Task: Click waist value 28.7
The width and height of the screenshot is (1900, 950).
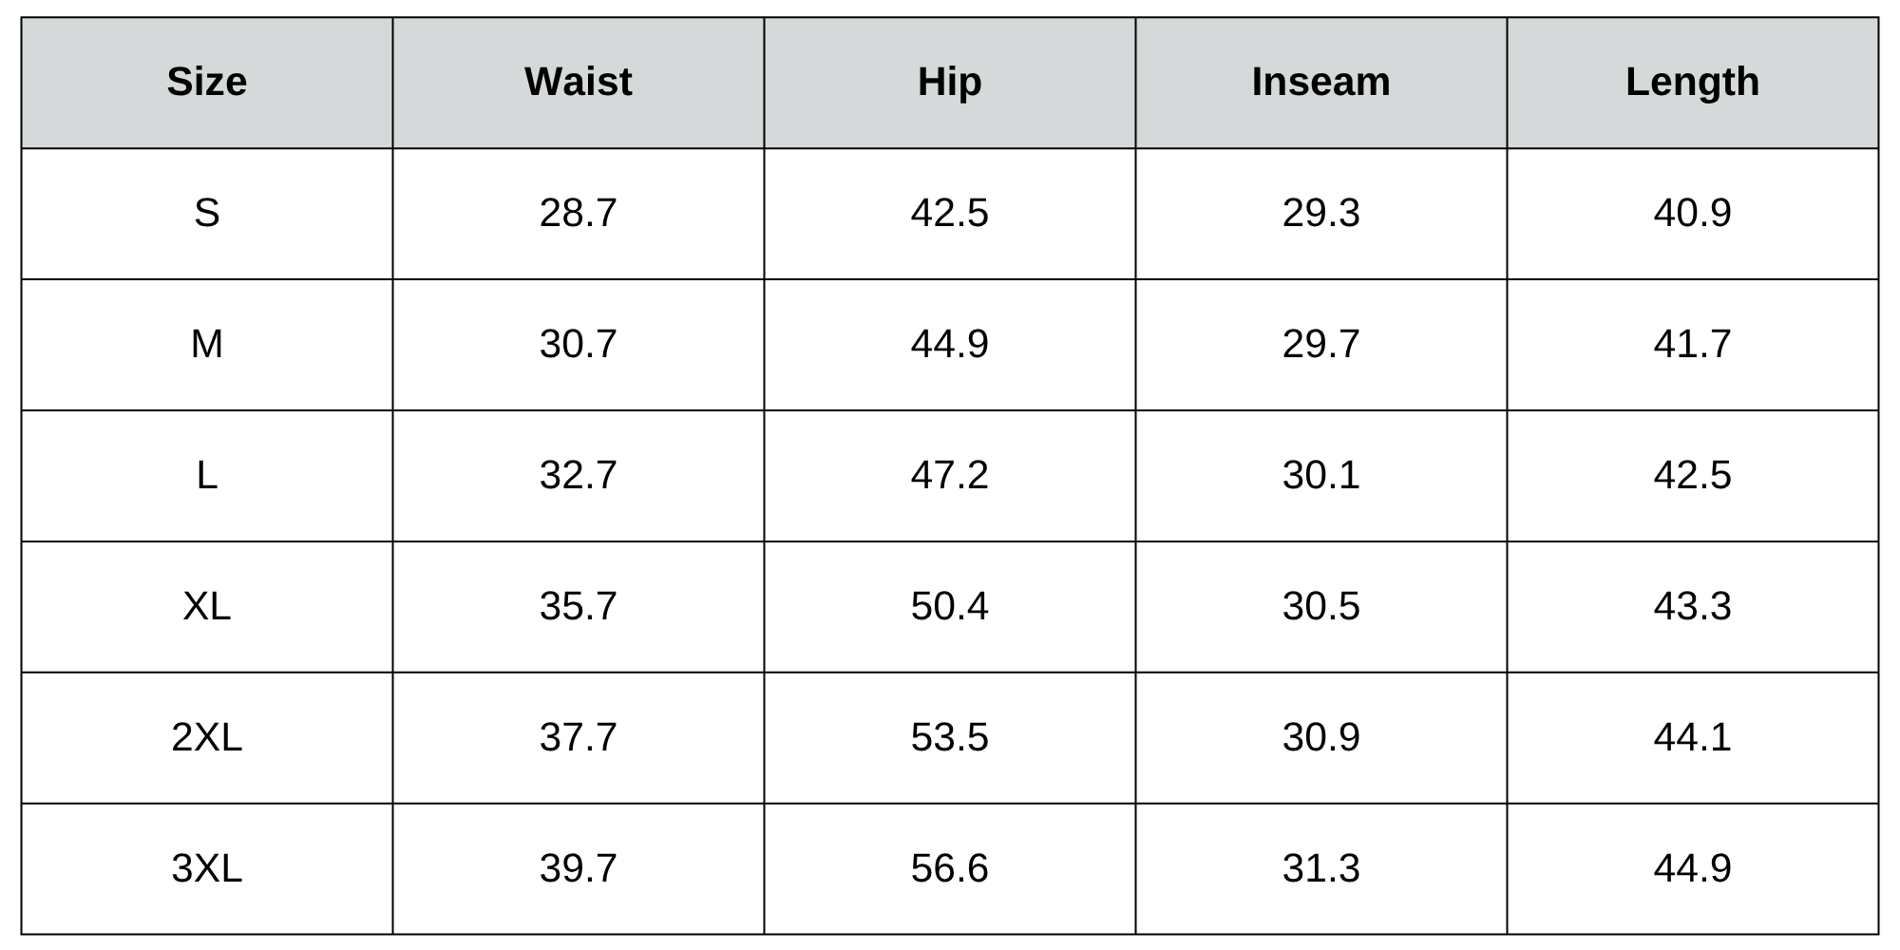Action: [x=578, y=213]
